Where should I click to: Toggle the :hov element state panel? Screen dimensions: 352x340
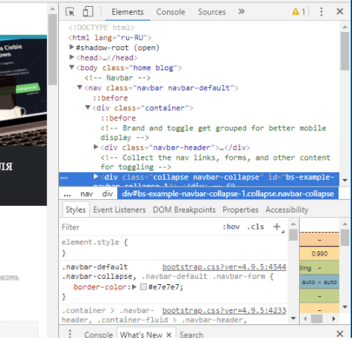(x=231, y=227)
